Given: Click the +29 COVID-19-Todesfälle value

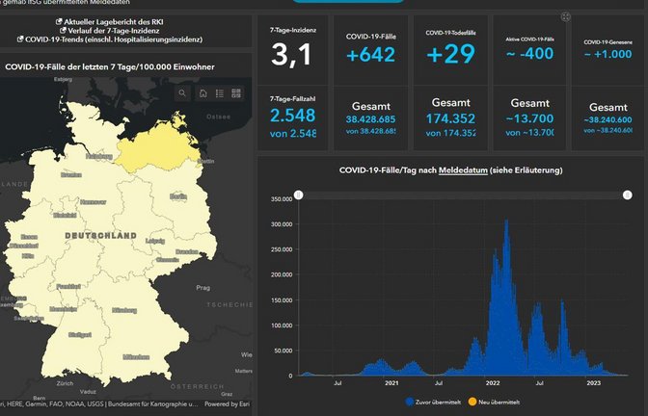Looking at the screenshot, I should [x=450, y=54].
